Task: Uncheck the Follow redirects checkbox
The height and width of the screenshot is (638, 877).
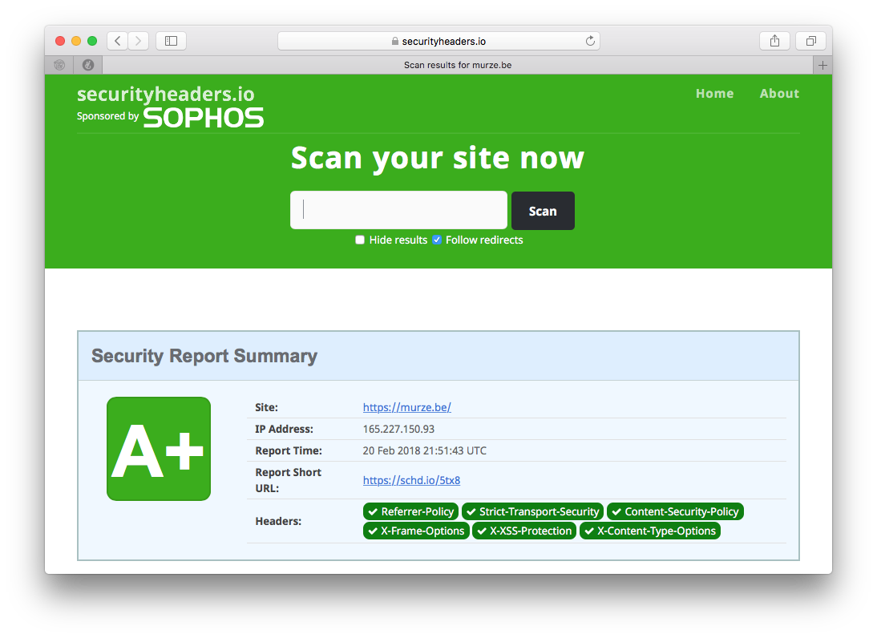Action: tap(437, 240)
